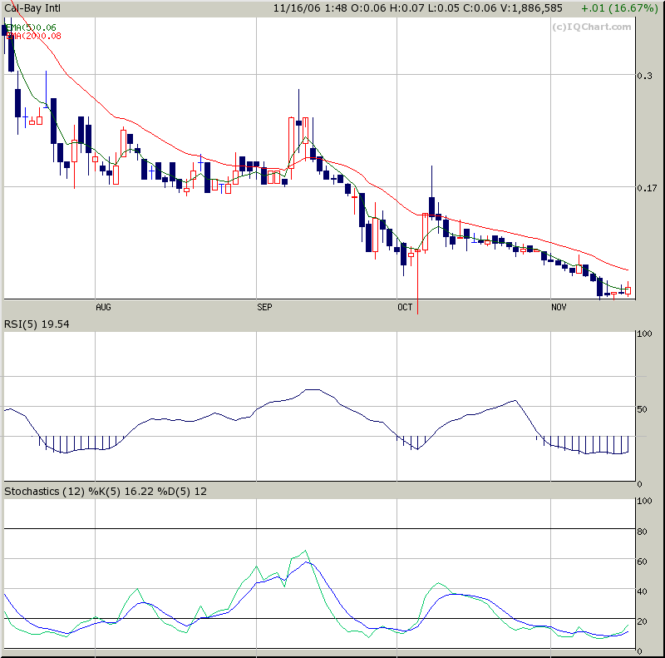Select the red MA(20) legend label

(32, 36)
